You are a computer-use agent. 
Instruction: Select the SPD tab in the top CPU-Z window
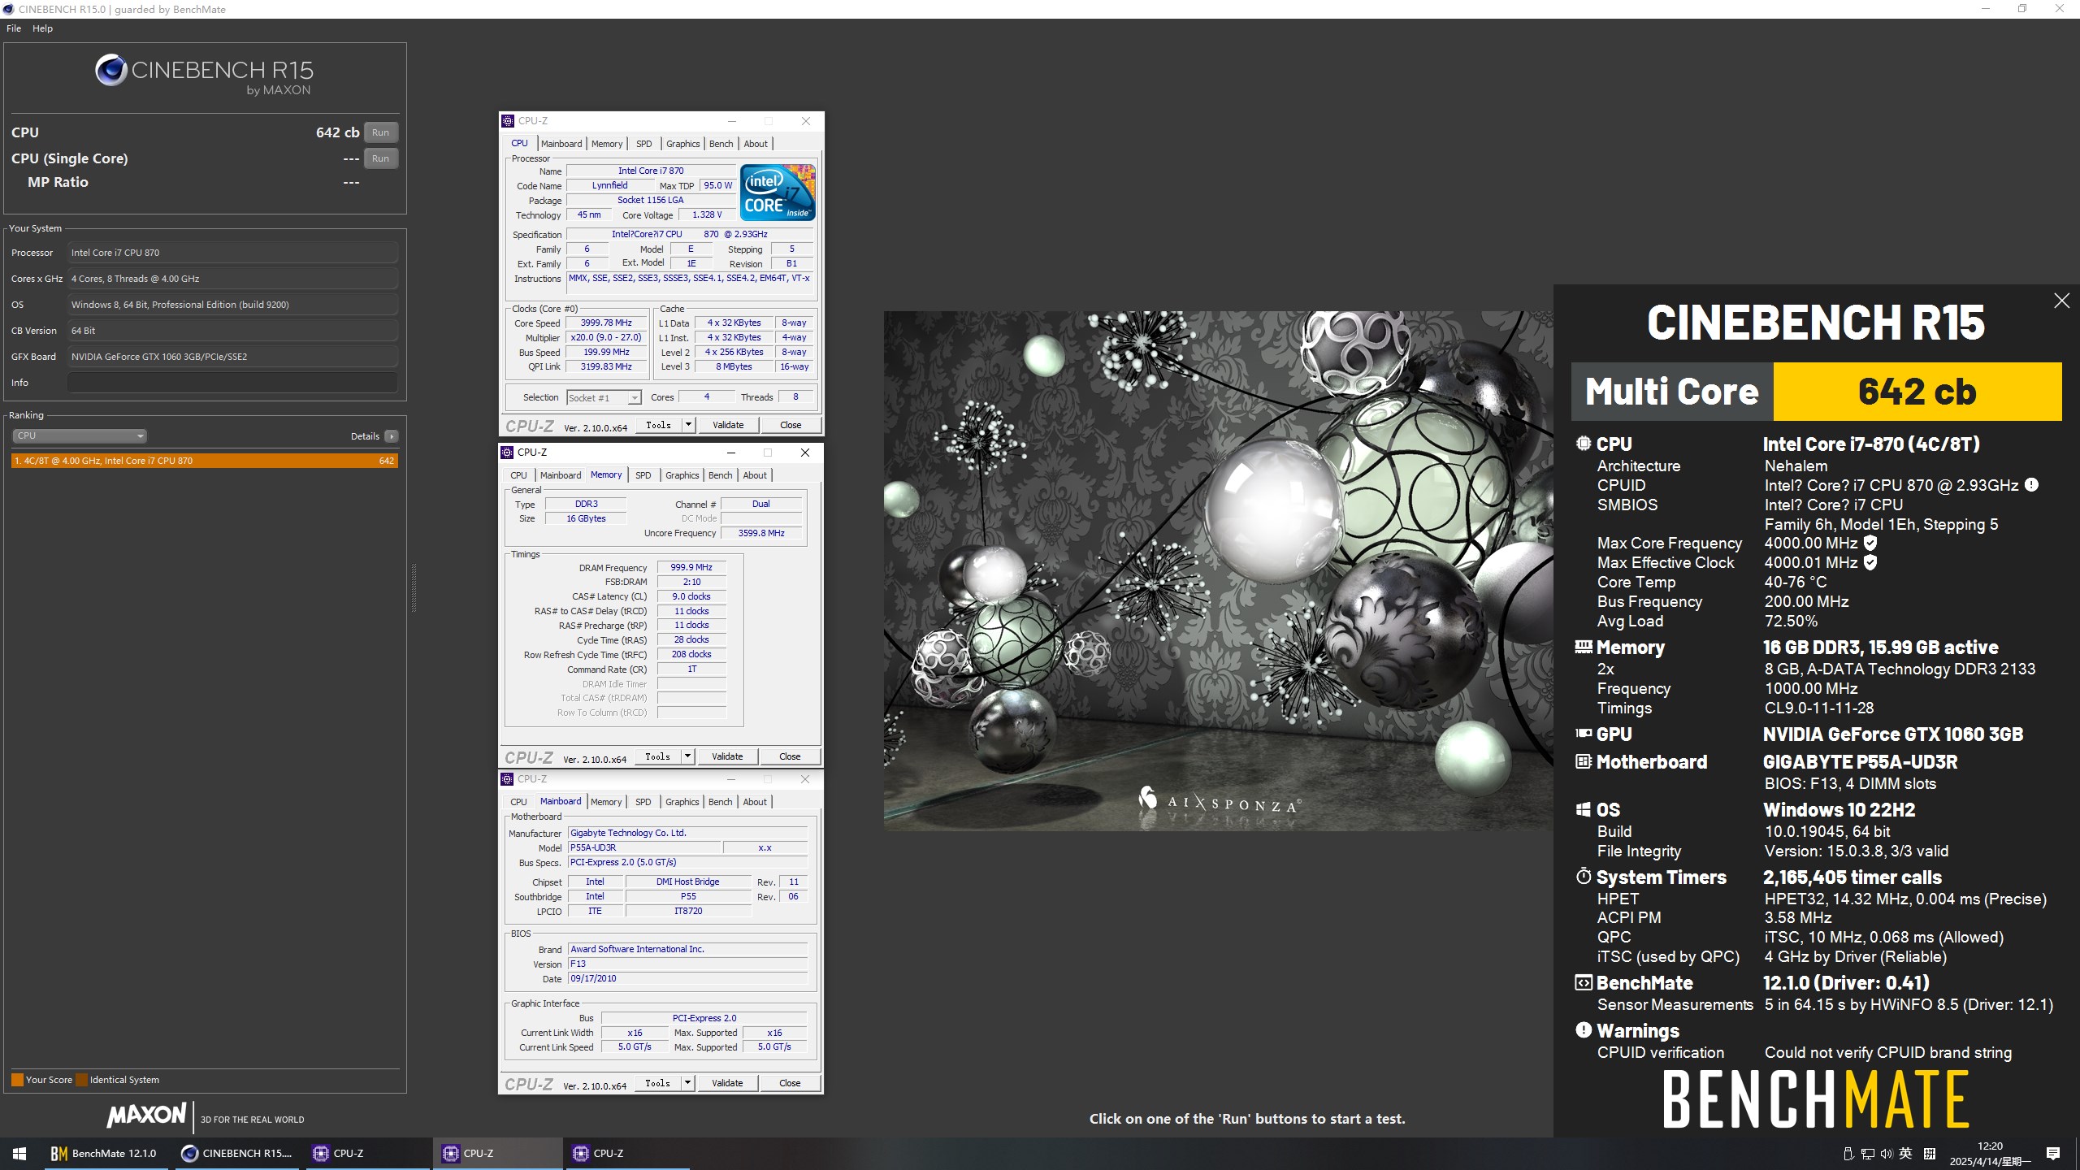click(x=643, y=144)
